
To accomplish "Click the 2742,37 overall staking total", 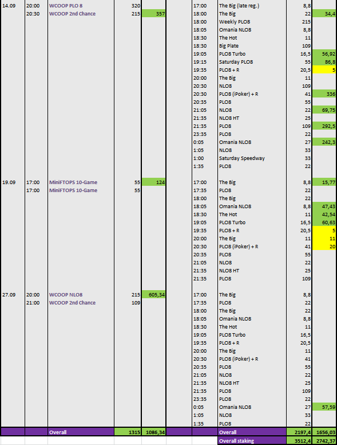I will (x=324, y=441).
